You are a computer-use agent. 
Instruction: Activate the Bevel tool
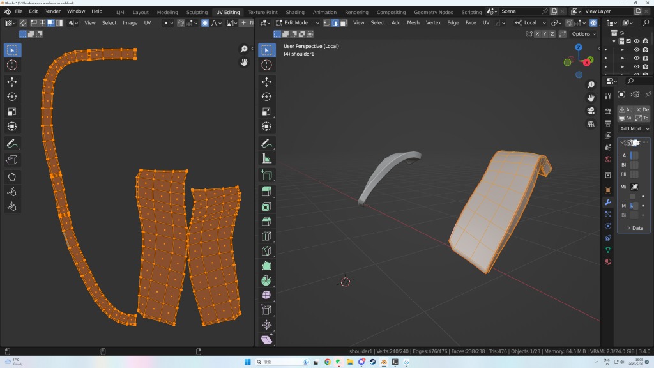tap(266, 221)
